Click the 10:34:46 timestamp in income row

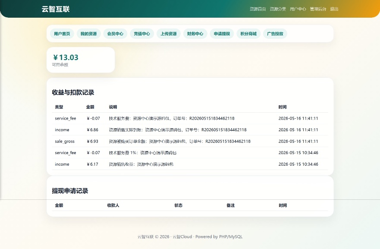[x=298, y=164]
